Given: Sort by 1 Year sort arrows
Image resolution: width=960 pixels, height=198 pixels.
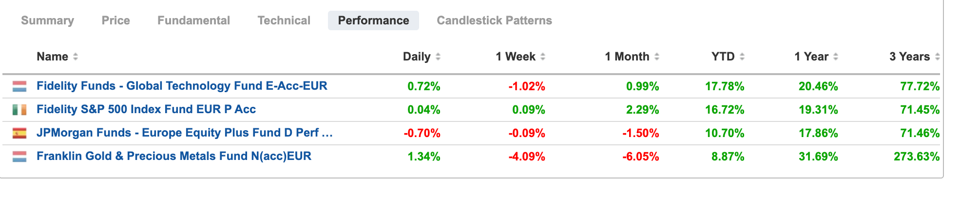Looking at the screenshot, I should [836, 57].
